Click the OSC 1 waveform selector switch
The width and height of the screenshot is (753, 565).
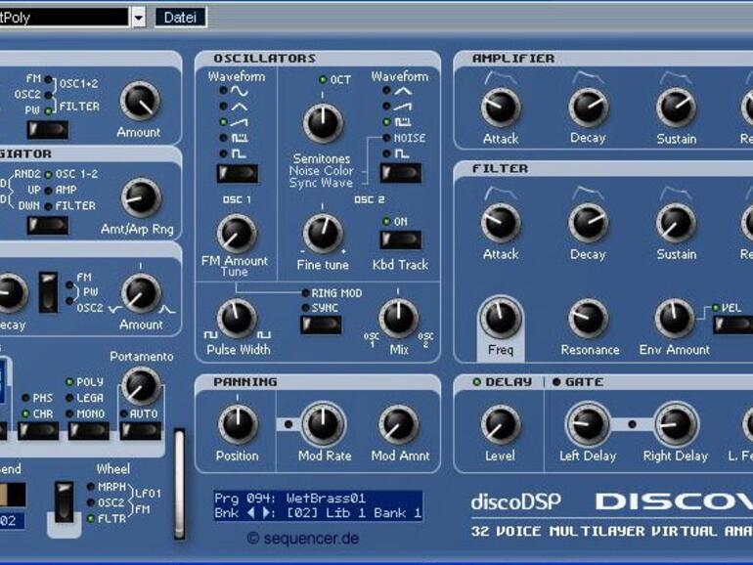[x=238, y=173]
